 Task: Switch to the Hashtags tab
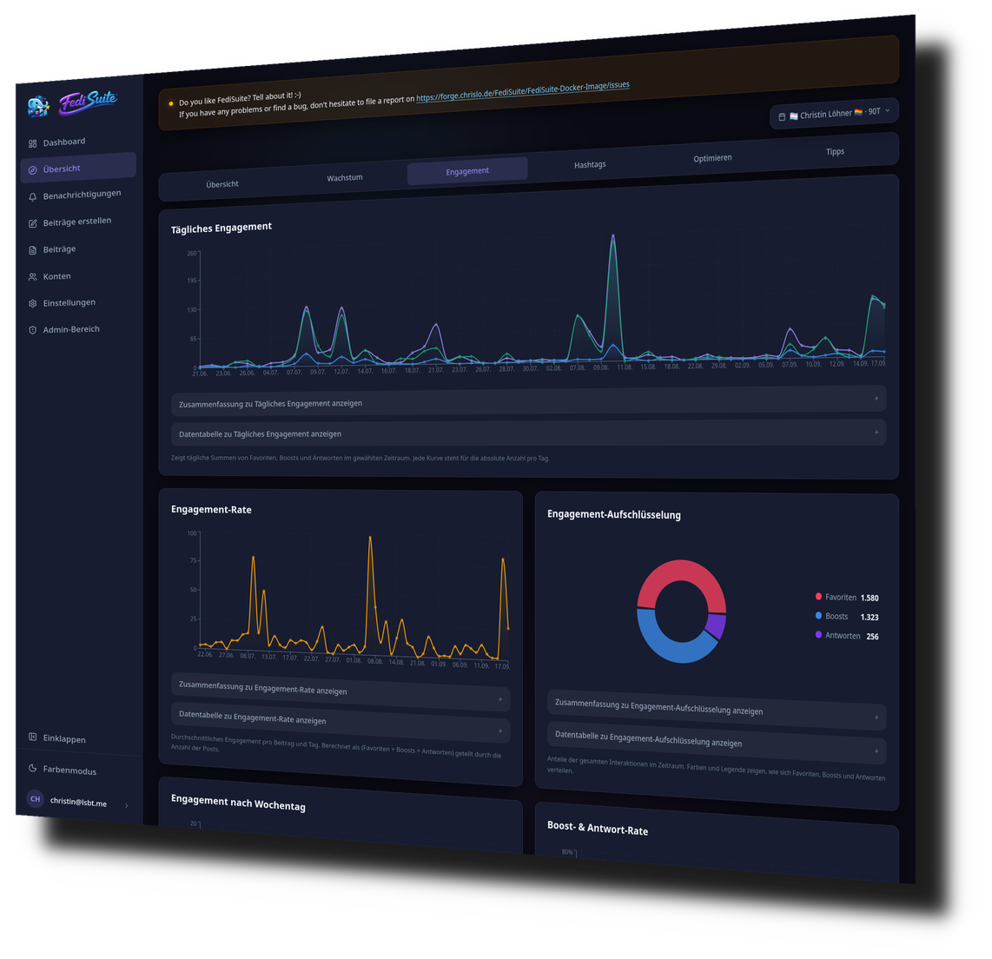(590, 164)
